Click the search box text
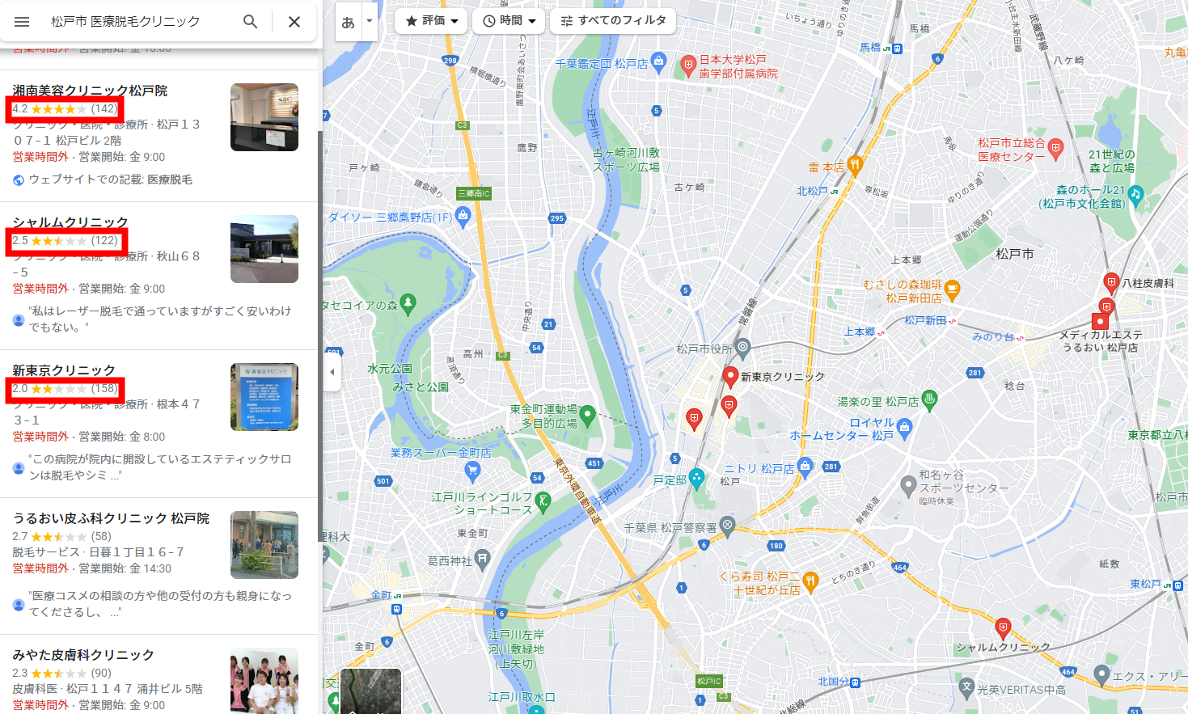The image size is (1188, 714). [x=125, y=22]
